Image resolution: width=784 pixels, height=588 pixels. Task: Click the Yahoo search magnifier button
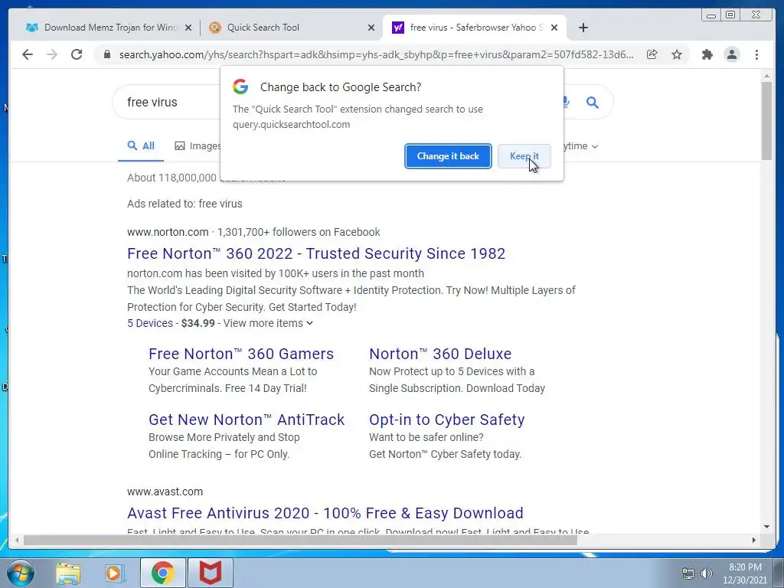point(593,103)
